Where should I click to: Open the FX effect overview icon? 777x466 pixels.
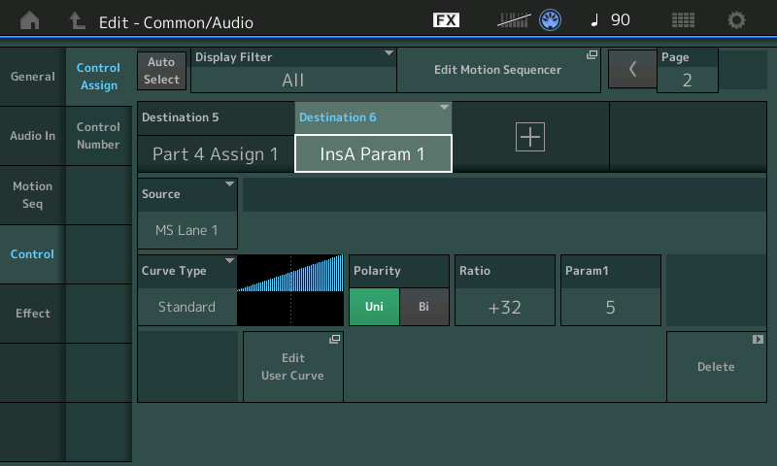coord(446,20)
